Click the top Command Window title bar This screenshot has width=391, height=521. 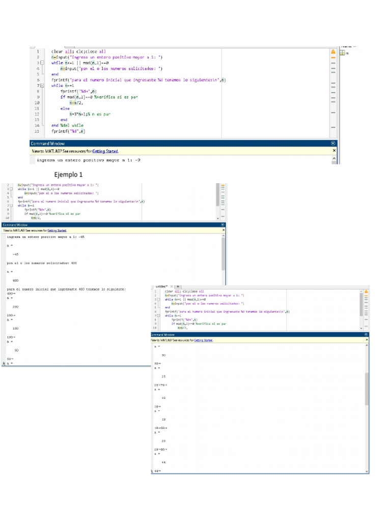tap(183, 143)
